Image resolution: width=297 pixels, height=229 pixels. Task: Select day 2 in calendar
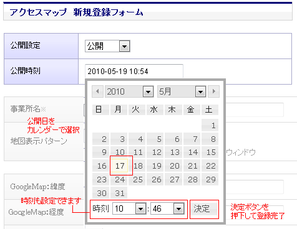(101, 139)
